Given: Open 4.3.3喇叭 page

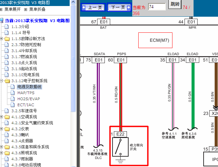Looking at the screenshot, I should [20, 135].
